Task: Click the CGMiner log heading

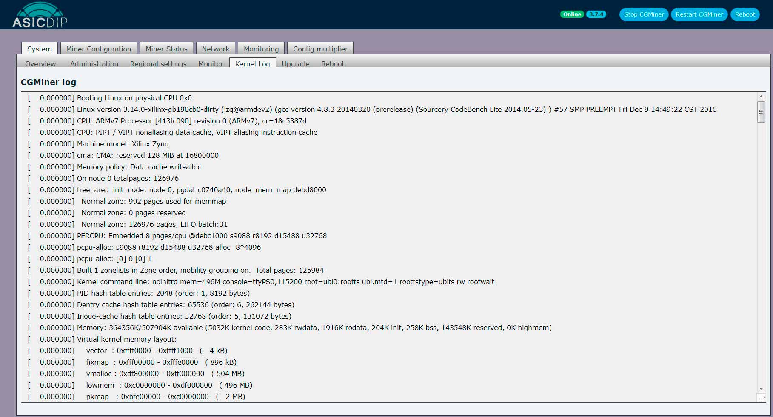Action: (x=48, y=82)
